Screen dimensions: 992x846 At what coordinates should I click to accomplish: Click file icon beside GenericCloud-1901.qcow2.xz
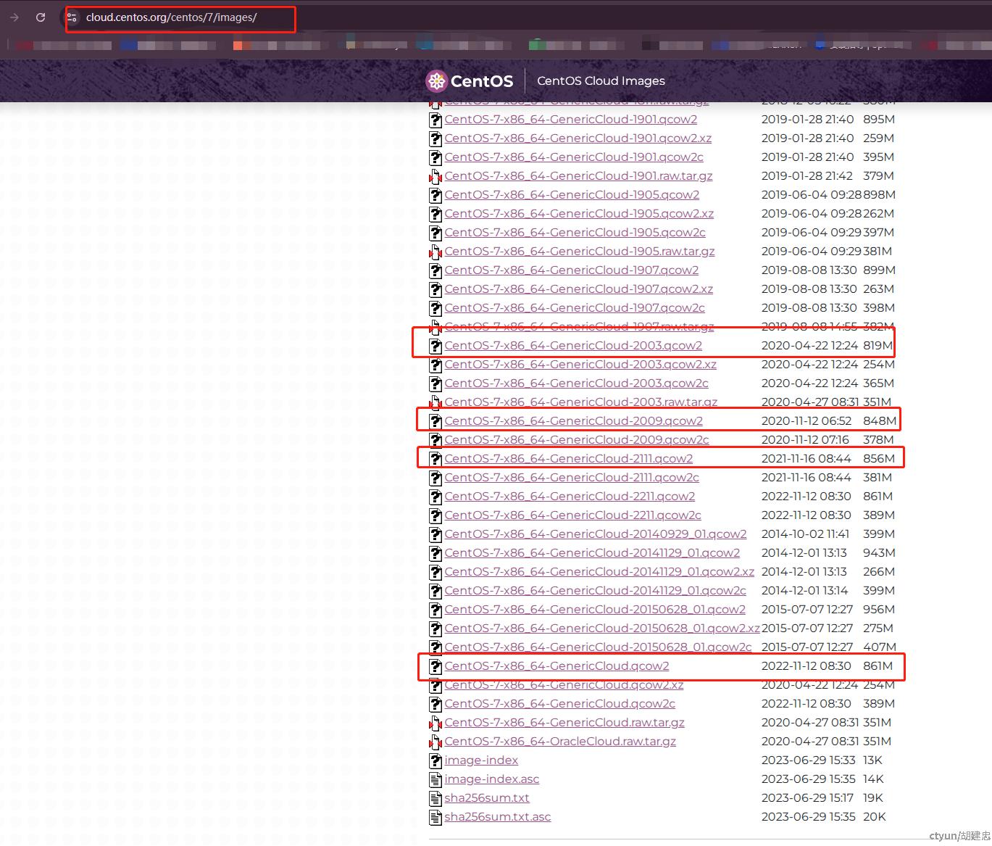435,138
